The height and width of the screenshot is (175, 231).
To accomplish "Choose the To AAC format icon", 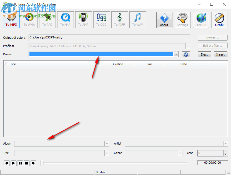I will click(47, 19).
